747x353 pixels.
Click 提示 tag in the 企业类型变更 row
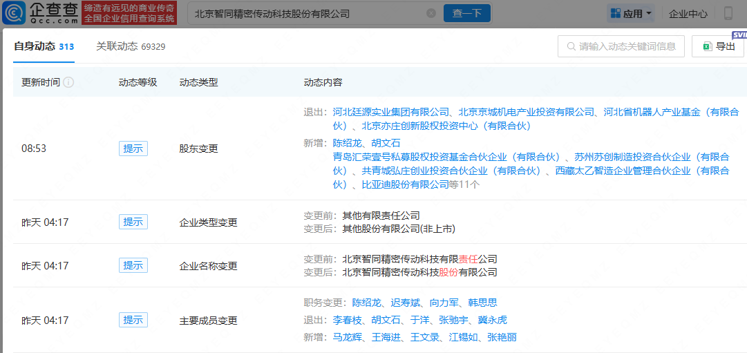click(x=133, y=222)
